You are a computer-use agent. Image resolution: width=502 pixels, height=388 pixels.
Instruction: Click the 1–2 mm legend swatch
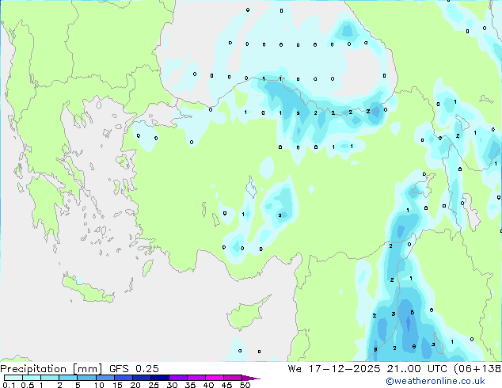tap(50, 378)
